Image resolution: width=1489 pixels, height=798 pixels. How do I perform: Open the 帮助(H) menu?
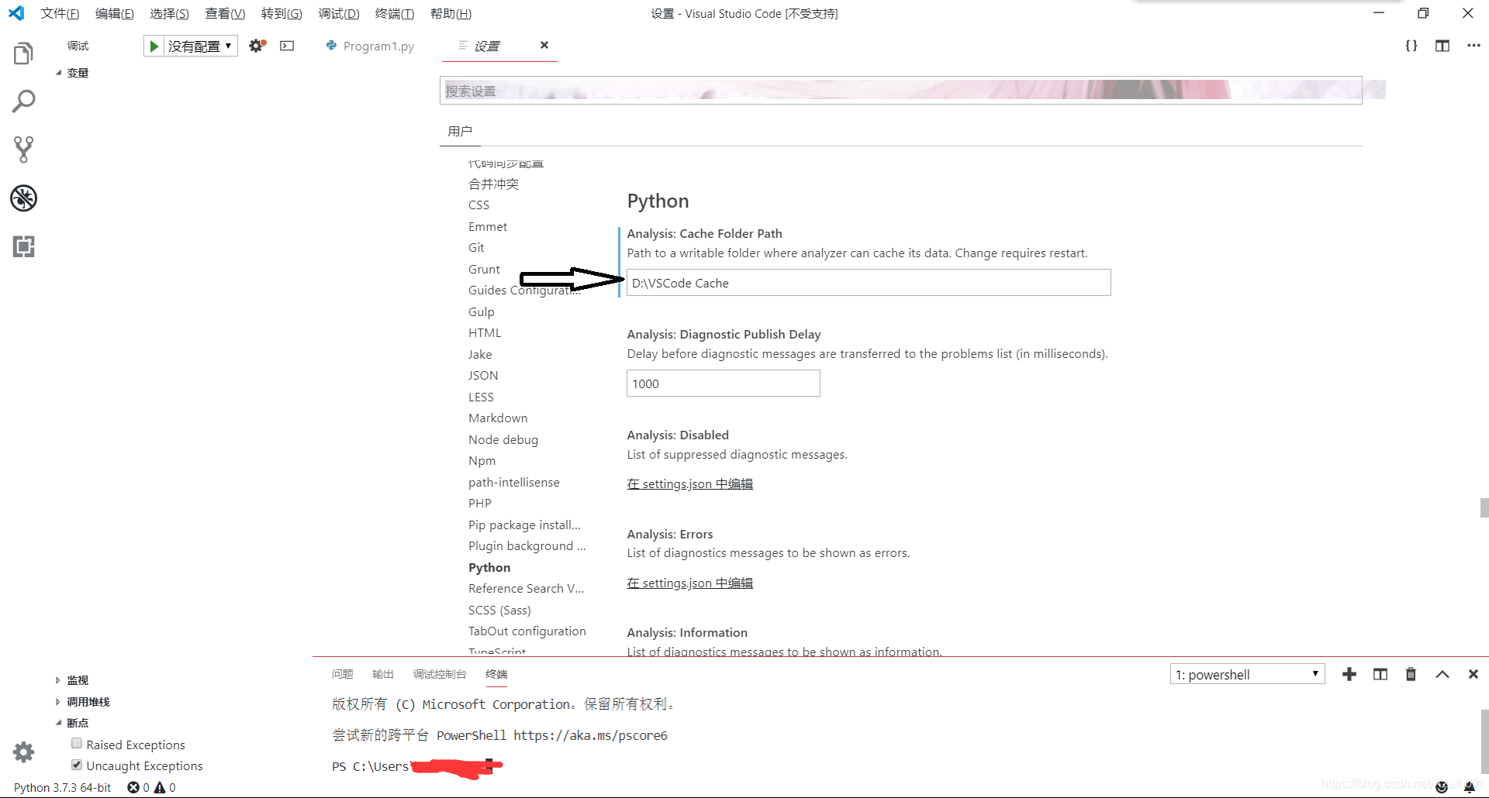pos(451,13)
